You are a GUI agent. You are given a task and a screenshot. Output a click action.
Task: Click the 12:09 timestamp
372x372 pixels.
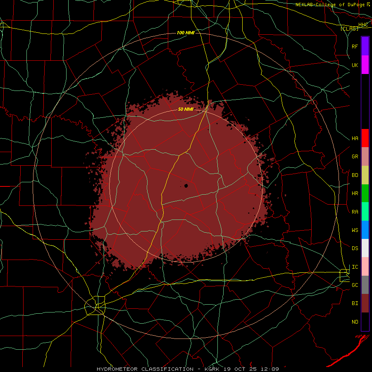tap(270, 369)
